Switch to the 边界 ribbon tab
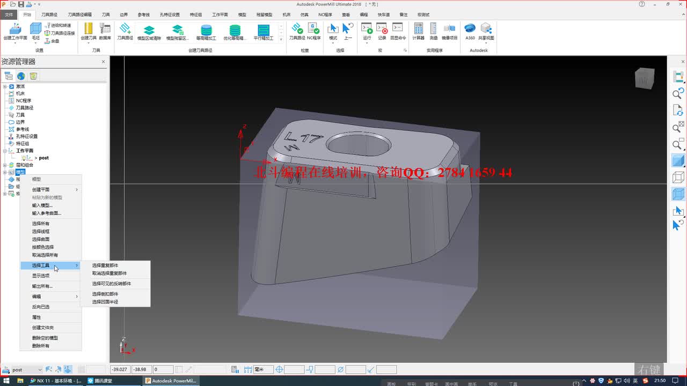The width and height of the screenshot is (687, 386). (123, 14)
